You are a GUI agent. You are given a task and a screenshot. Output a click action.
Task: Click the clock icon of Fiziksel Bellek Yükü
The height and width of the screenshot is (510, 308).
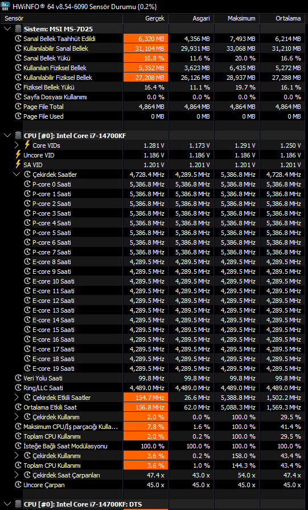[18, 87]
